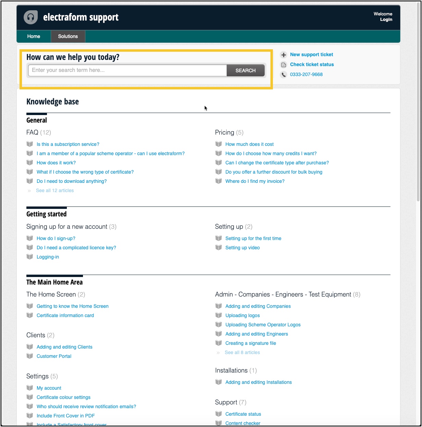This screenshot has width=422, height=427.
Task: Click book icon beside 'Certificate information card'
Action: click(30, 315)
